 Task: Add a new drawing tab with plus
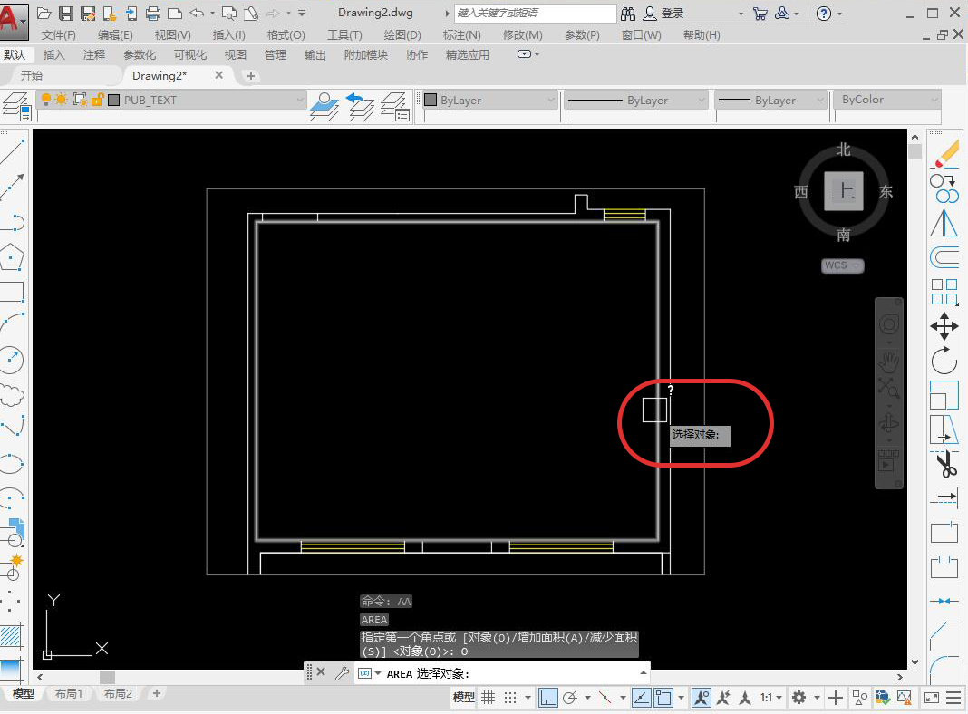251,76
